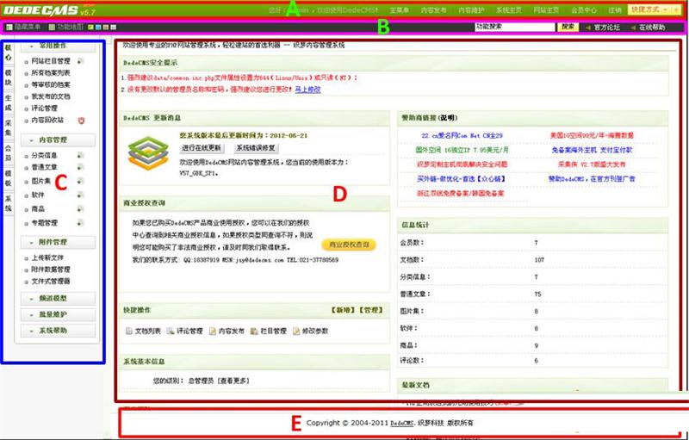
Task: Toggle the 功能地图 option
Action: pyautogui.click(x=71, y=28)
